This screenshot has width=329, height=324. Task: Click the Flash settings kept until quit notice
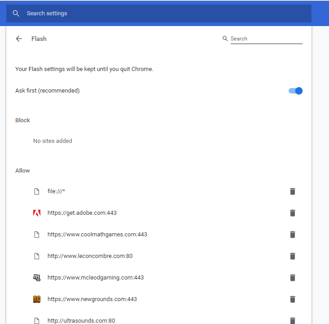pos(84,69)
